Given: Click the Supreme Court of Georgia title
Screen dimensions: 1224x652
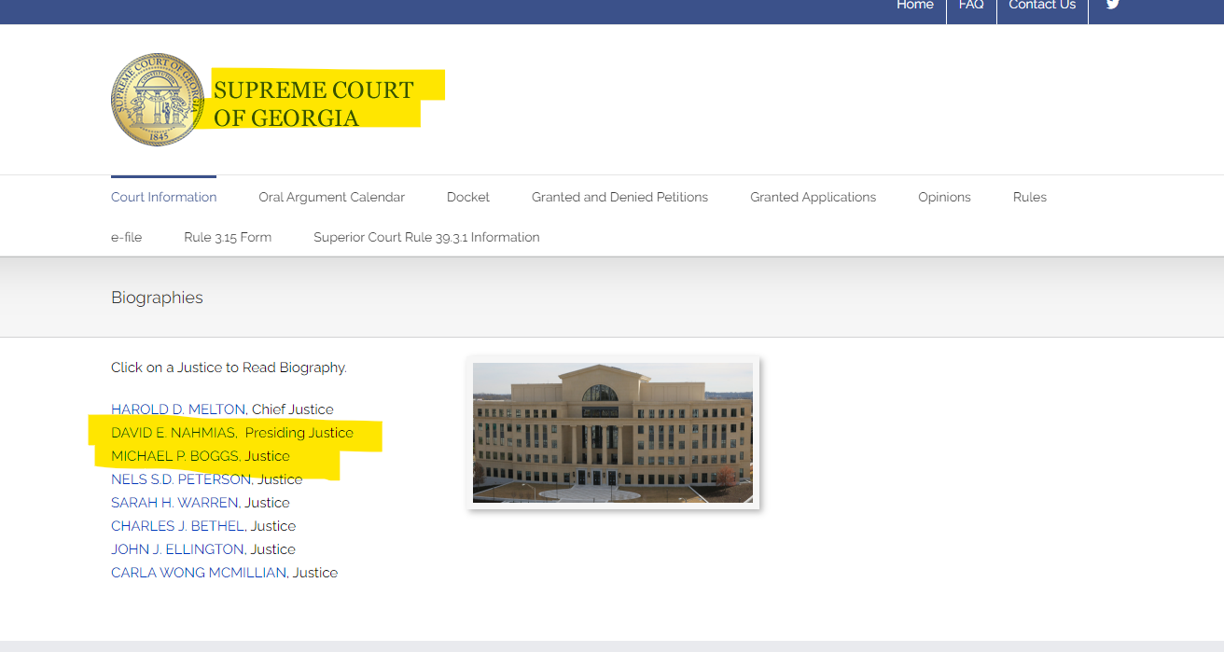Looking at the screenshot, I should pyautogui.click(x=313, y=104).
